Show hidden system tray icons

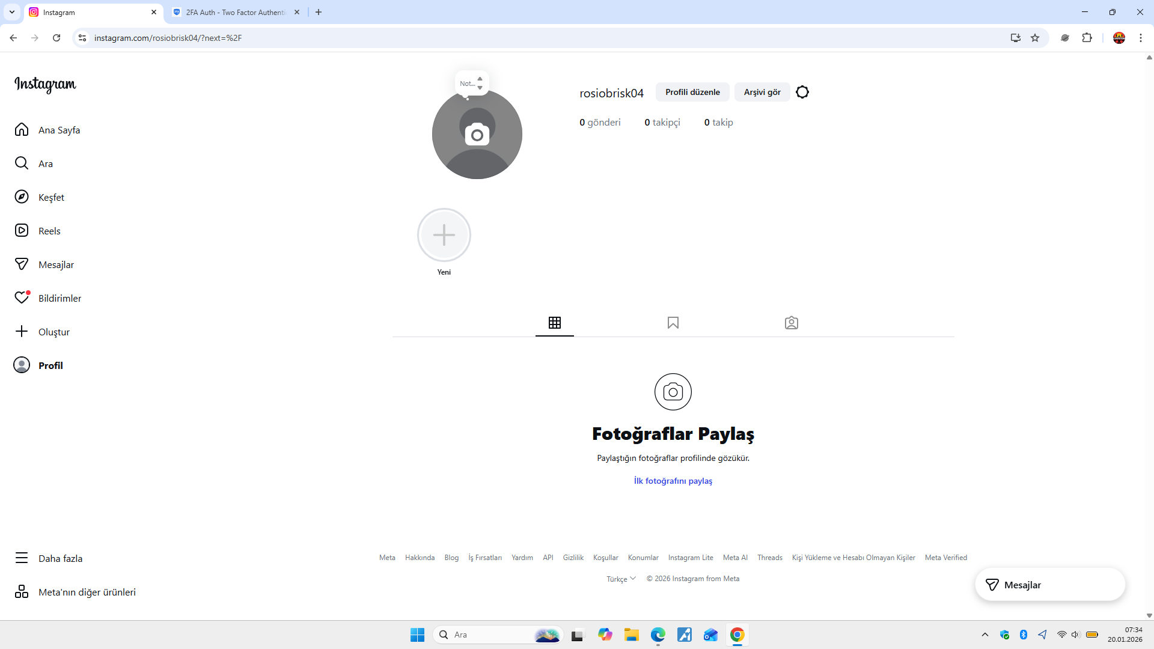click(985, 635)
